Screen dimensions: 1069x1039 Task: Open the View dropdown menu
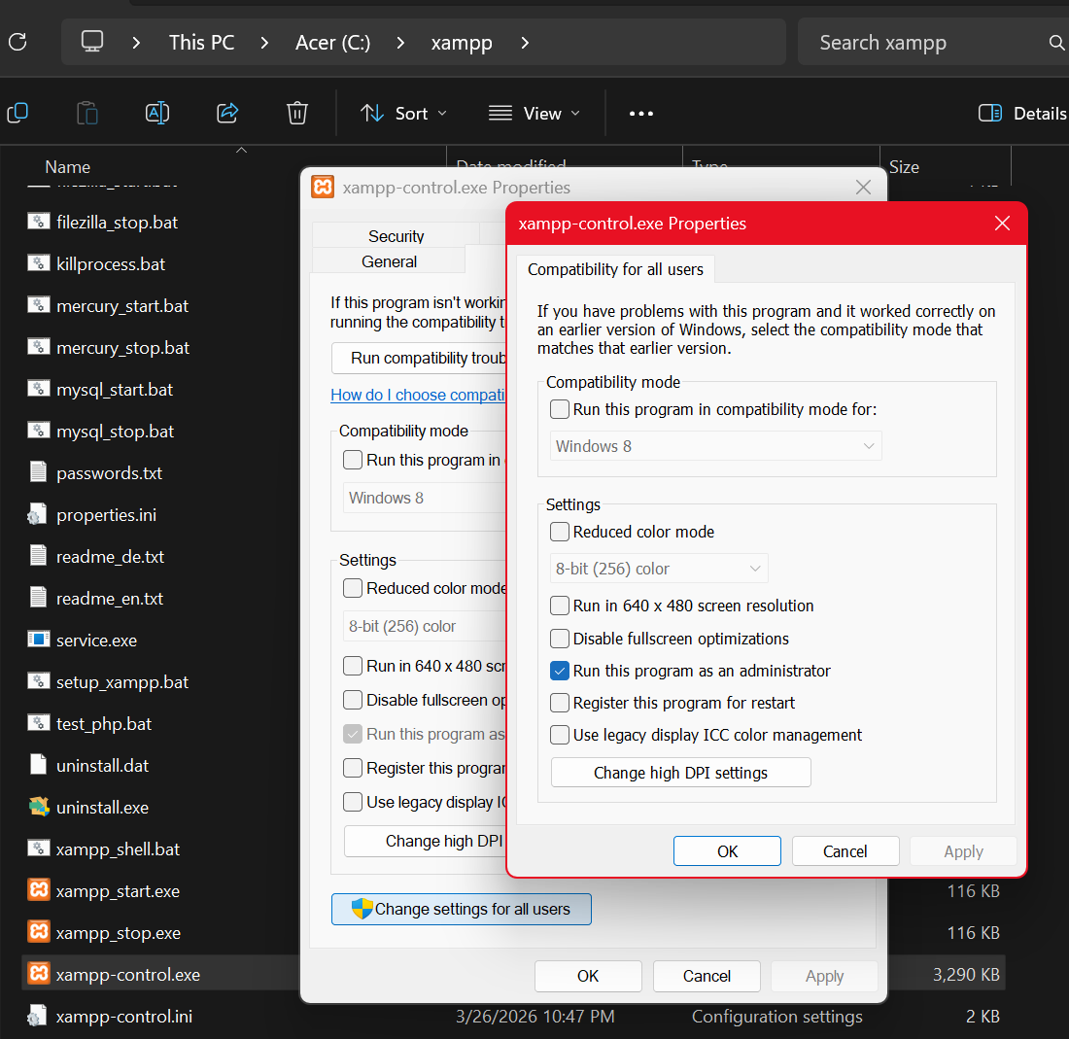(534, 113)
